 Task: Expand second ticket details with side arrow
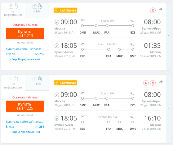point(169,108)
